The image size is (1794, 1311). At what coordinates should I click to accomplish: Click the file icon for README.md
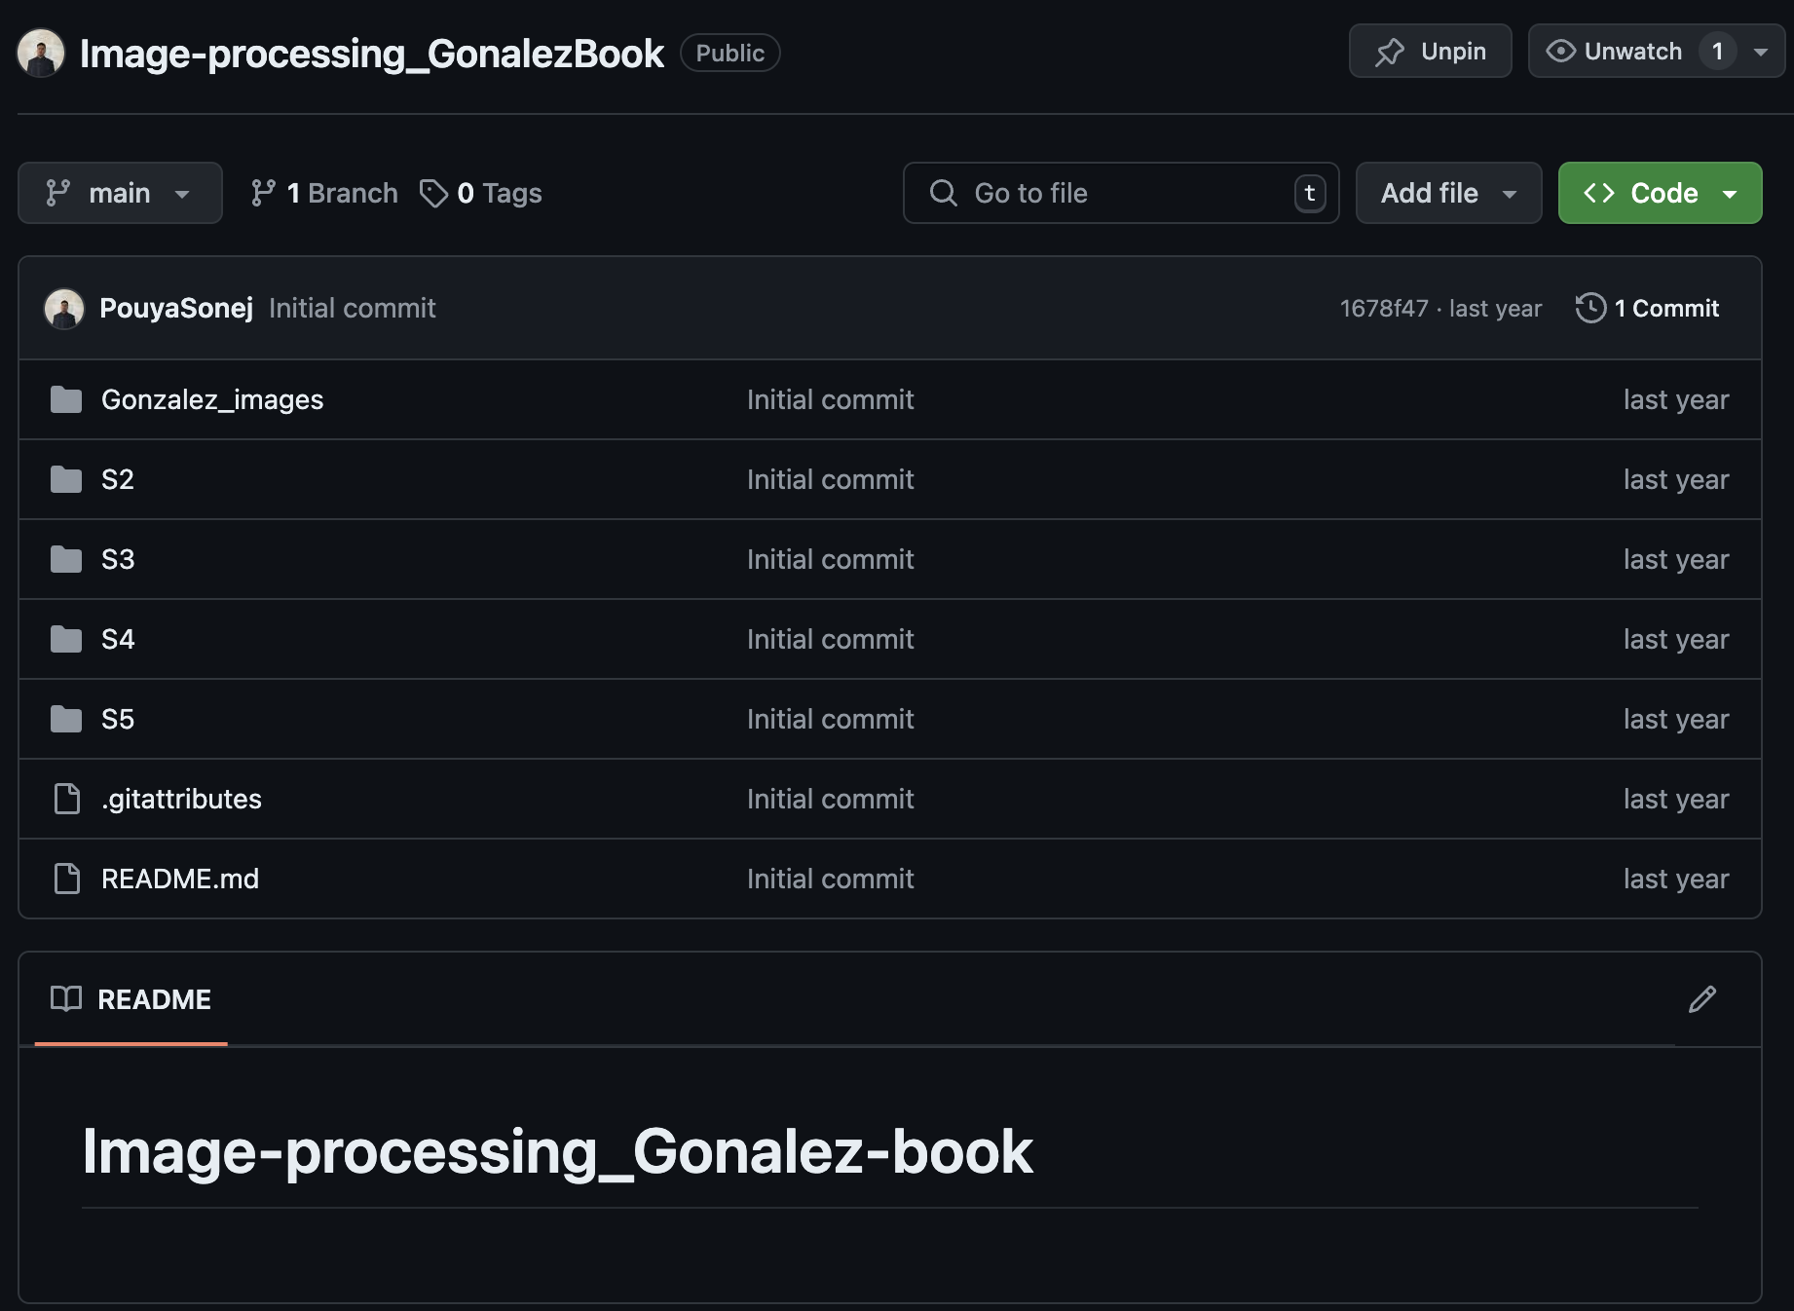pos(66,879)
